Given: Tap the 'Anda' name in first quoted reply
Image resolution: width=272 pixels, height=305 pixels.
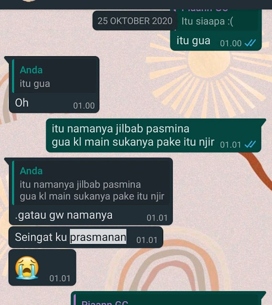Looking at the screenshot, I should click(x=31, y=70).
